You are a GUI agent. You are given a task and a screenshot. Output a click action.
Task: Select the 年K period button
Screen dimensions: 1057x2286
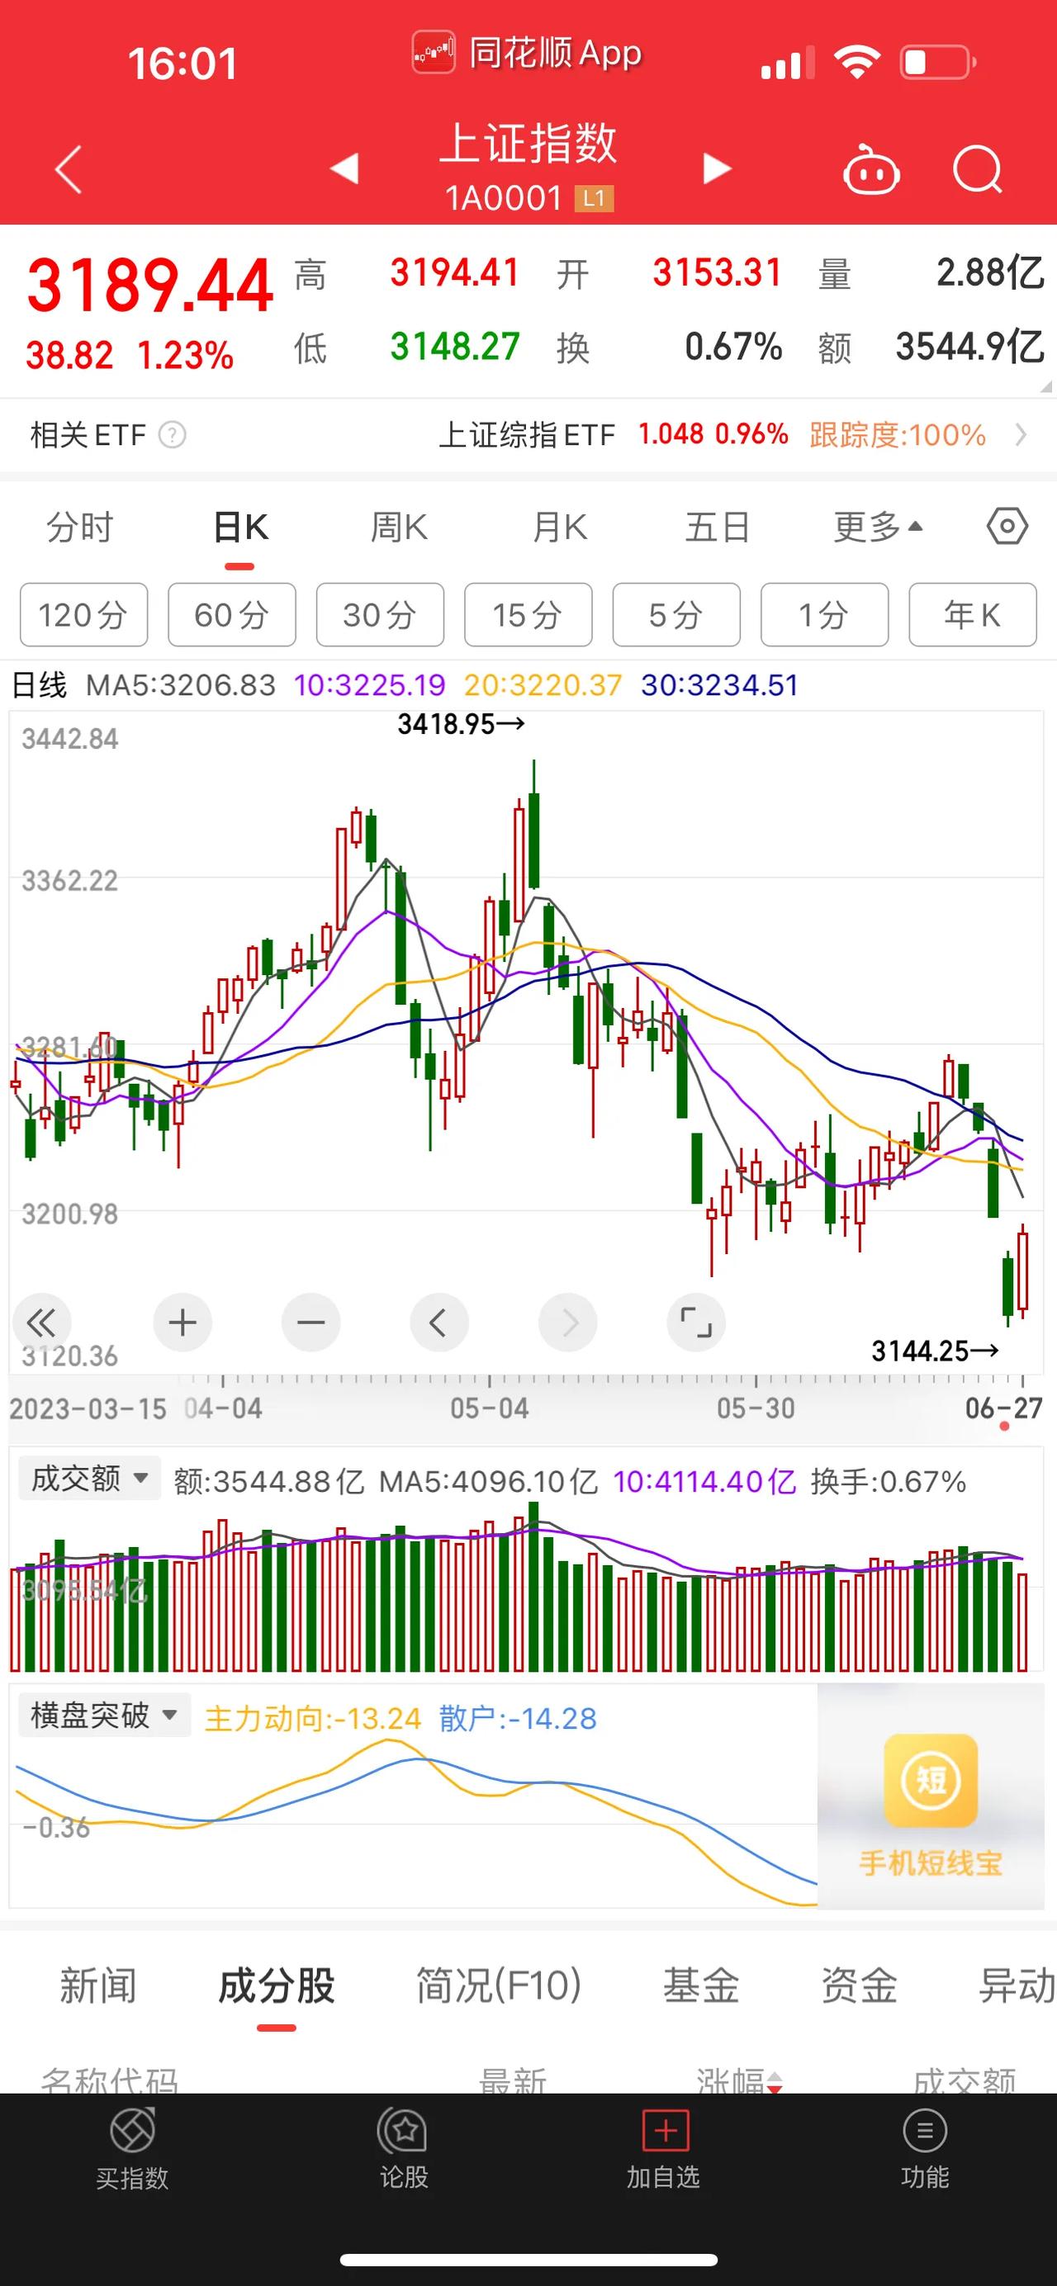click(x=973, y=614)
